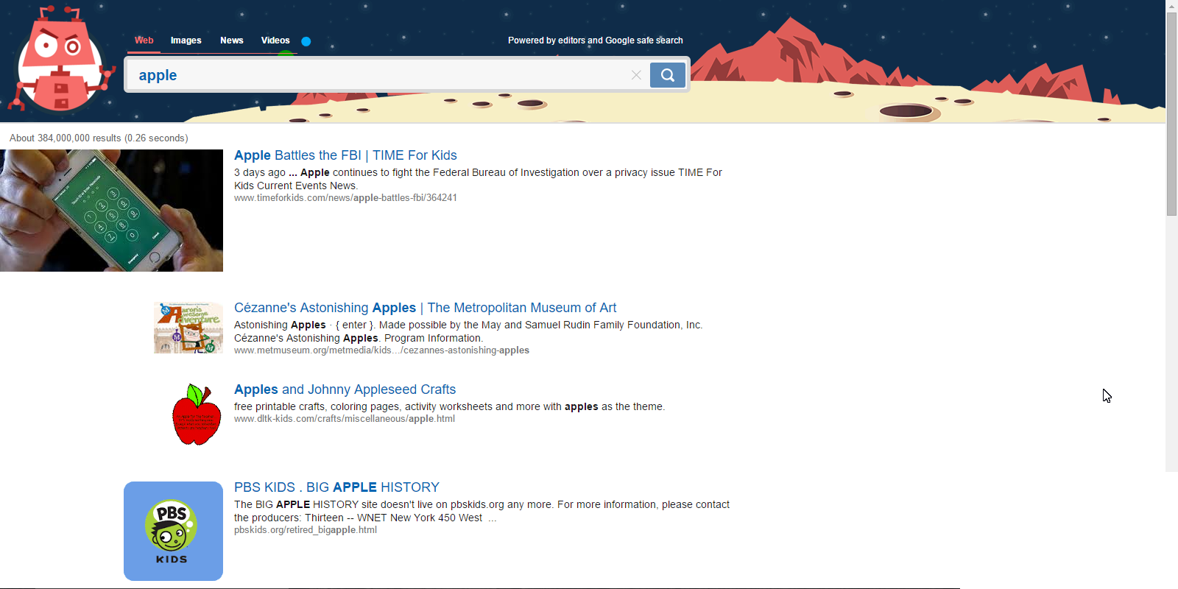Click the red robot mascot logo
This screenshot has height=589, width=1178.
tap(62, 59)
